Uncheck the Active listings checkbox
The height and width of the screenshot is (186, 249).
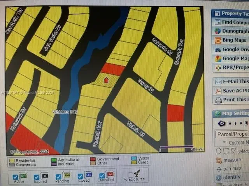pyautogui.click(x=15, y=177)
